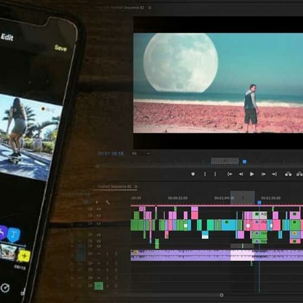Click the Add Marker icon in transport controls
Image resolution: width=303 pixels, height=303 pixels.
(x=193, y=174)
